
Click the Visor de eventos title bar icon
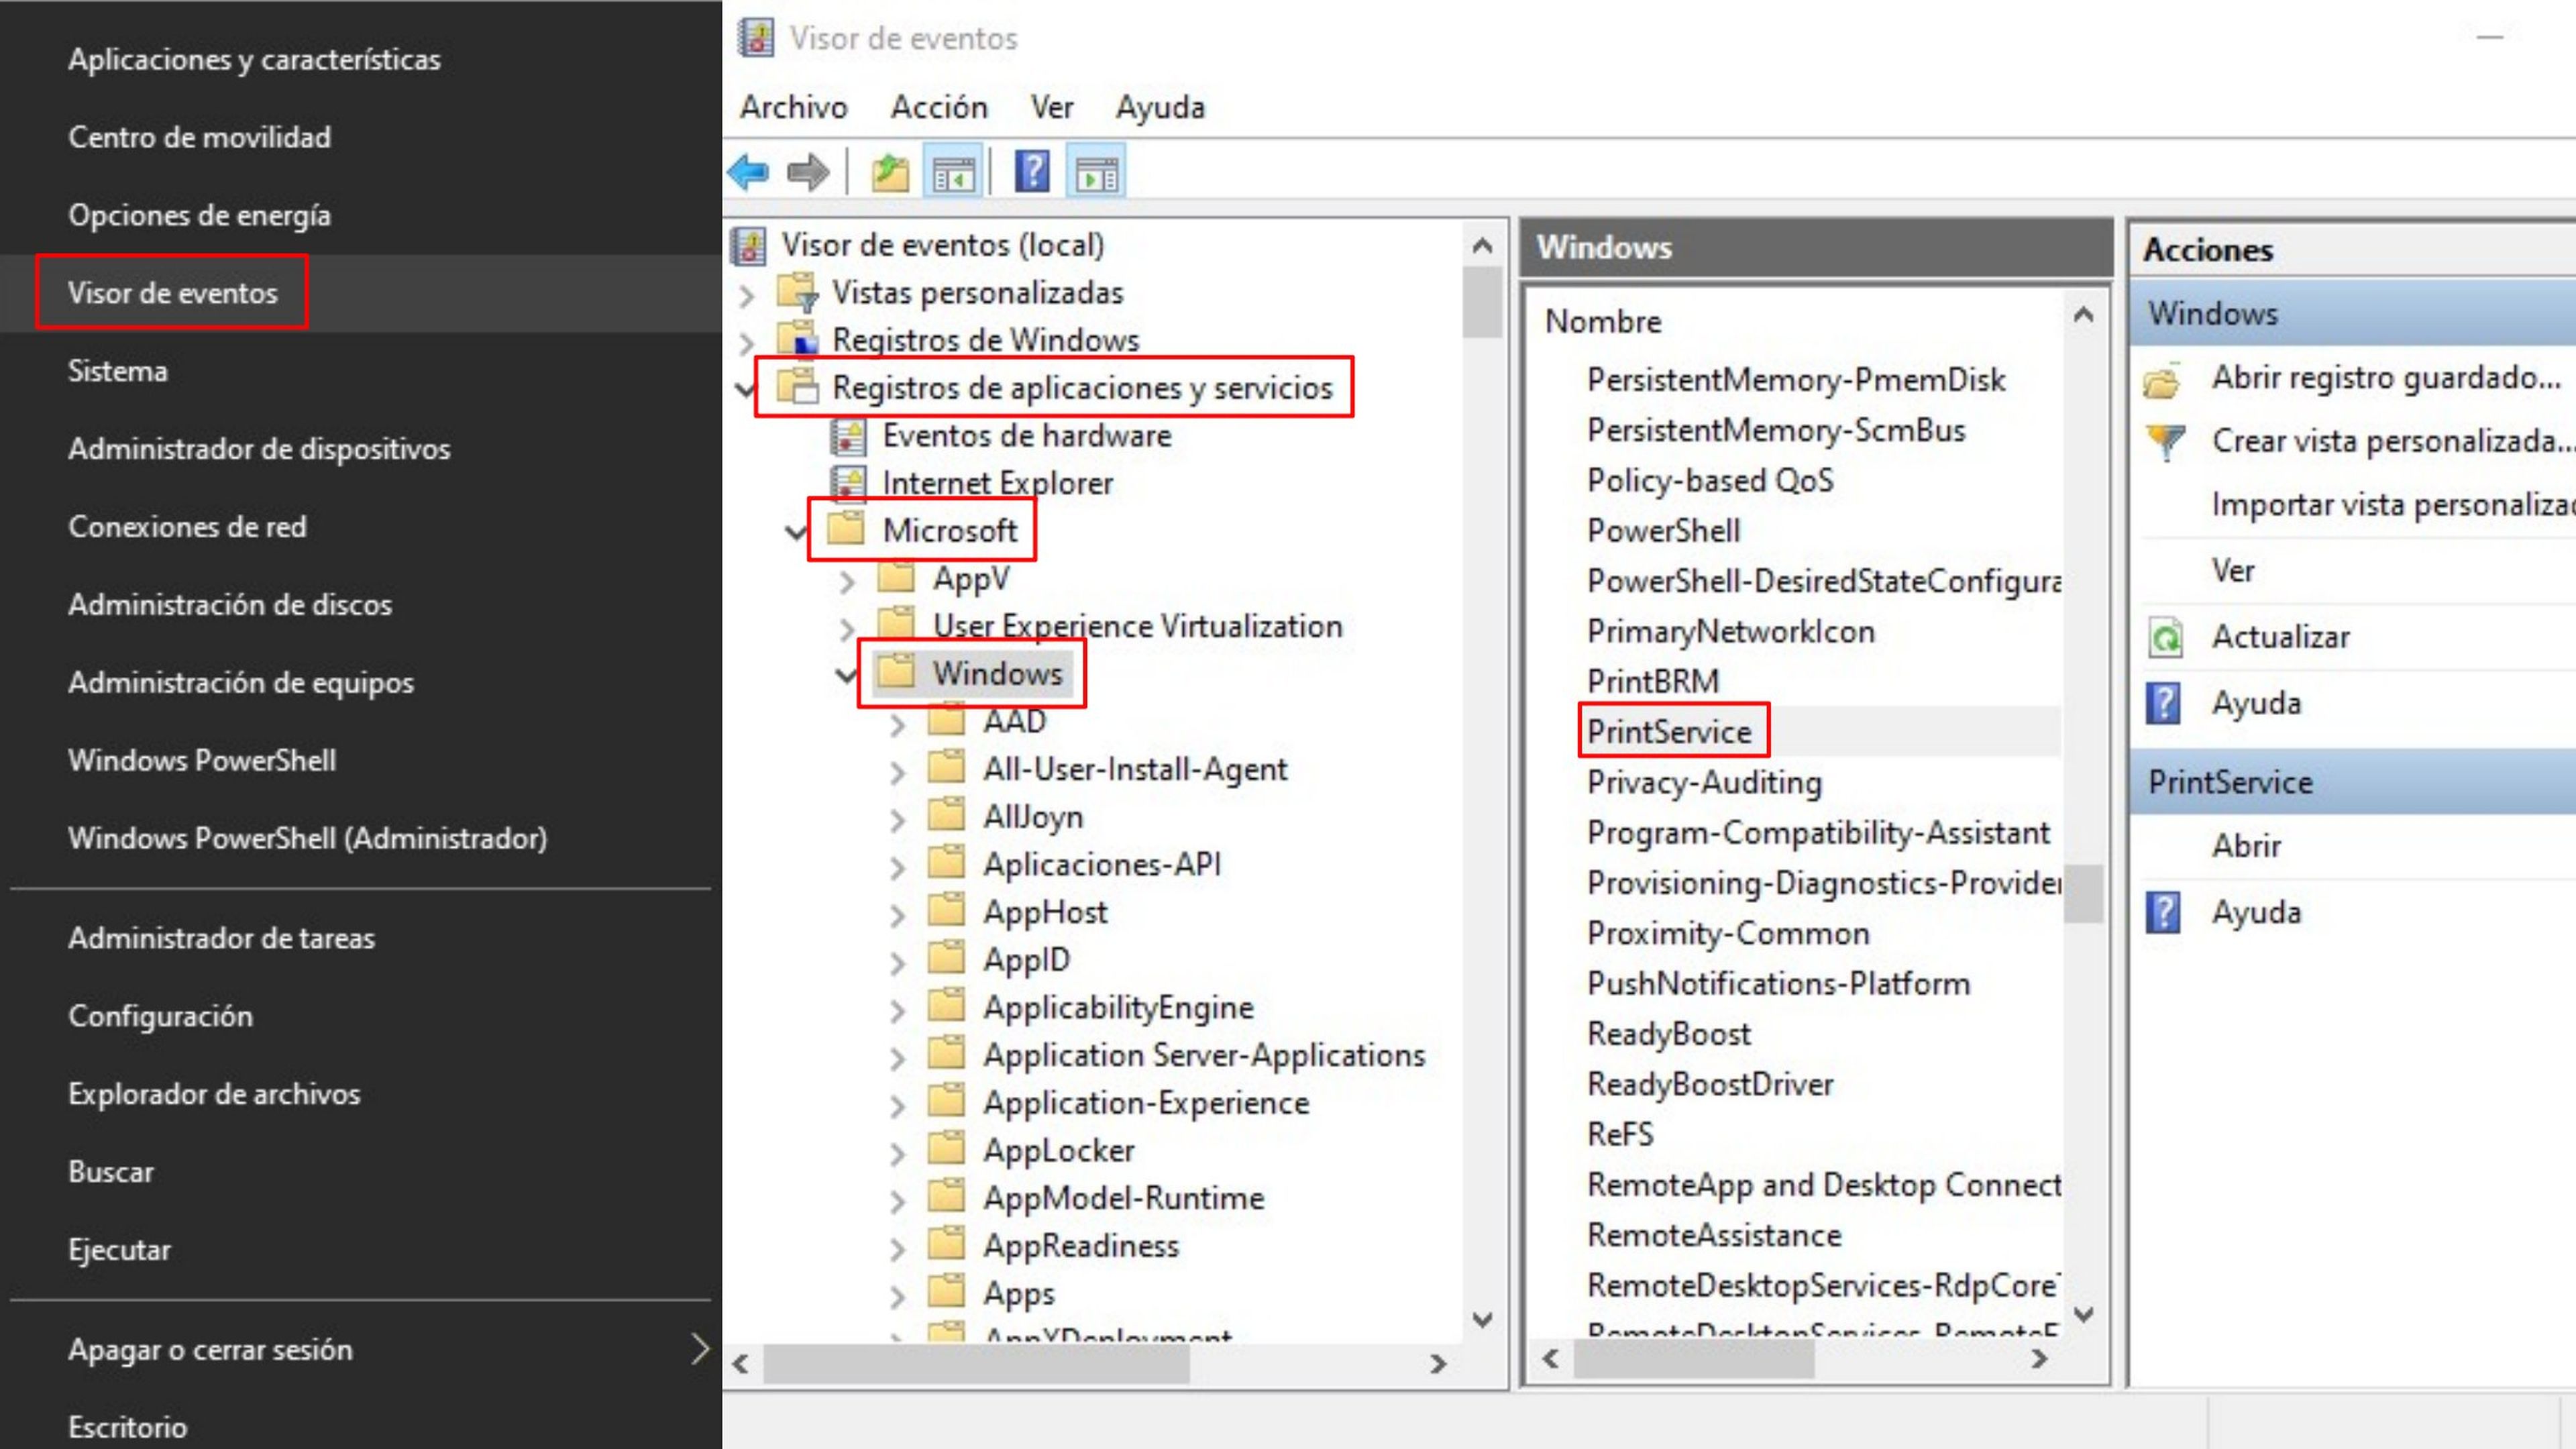pyautogui.click(x=756, y=38)
